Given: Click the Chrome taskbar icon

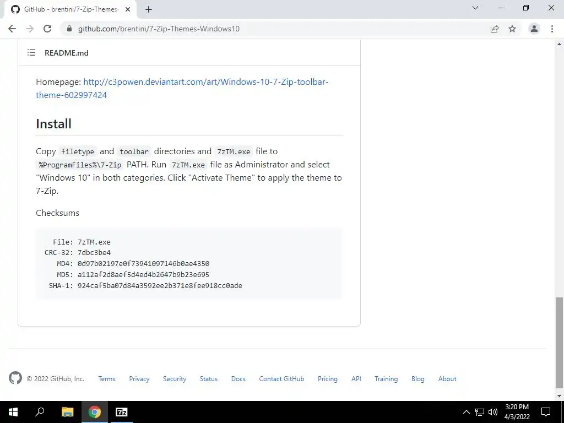Looking at the screenshot, I should (95, 412).
